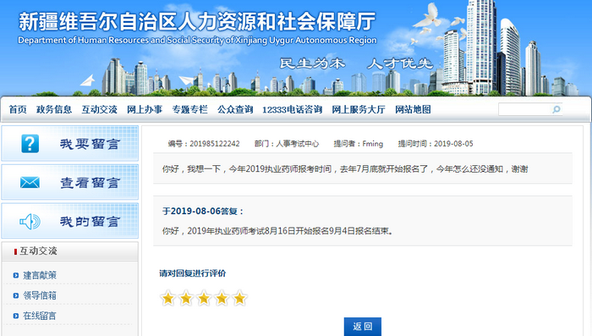Open the 建言献策 link
The width and height of the screenshot is (592, 336).
(40, 275)
